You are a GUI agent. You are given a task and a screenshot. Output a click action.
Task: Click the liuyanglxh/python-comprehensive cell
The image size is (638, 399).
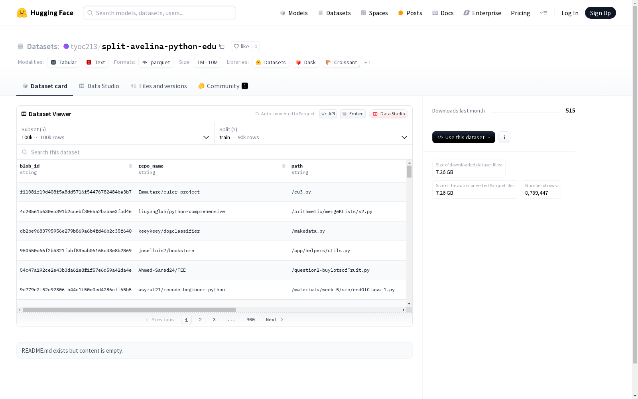click(x=211, y=211)
